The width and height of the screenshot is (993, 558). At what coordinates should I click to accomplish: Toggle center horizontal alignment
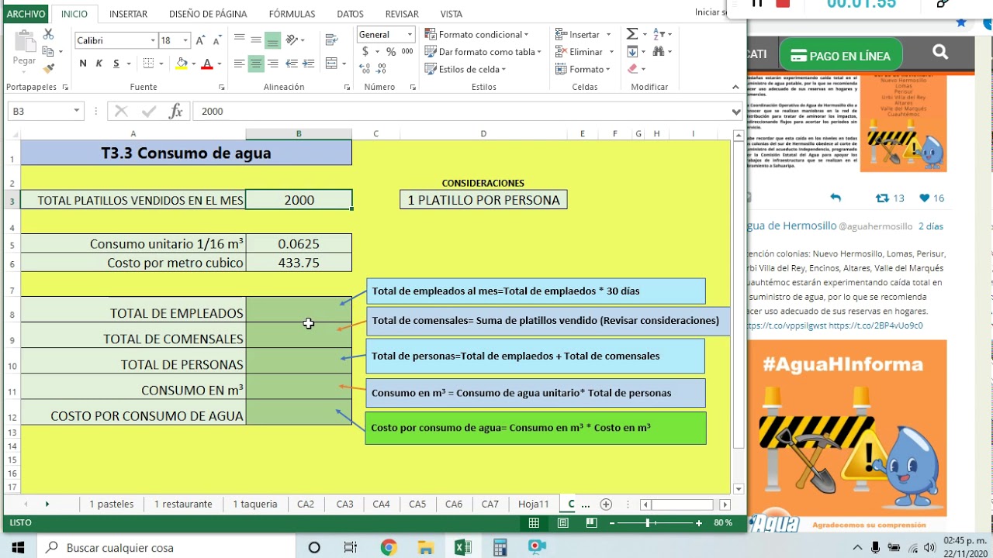click(255, 64)
